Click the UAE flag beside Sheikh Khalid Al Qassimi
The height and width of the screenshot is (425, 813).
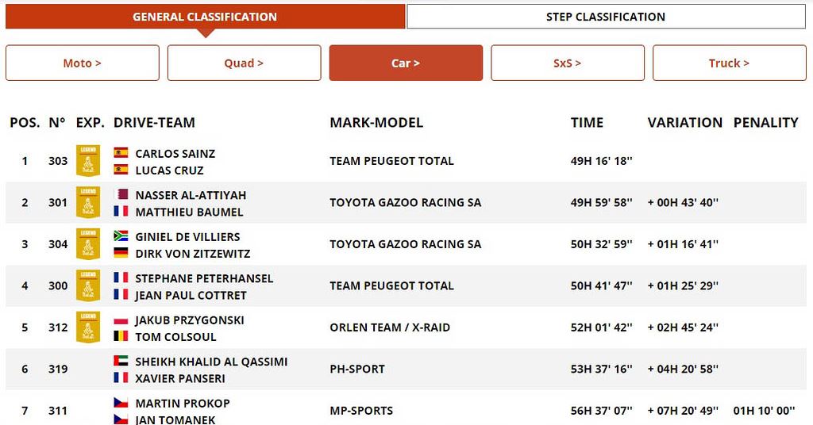coord(121,362)
